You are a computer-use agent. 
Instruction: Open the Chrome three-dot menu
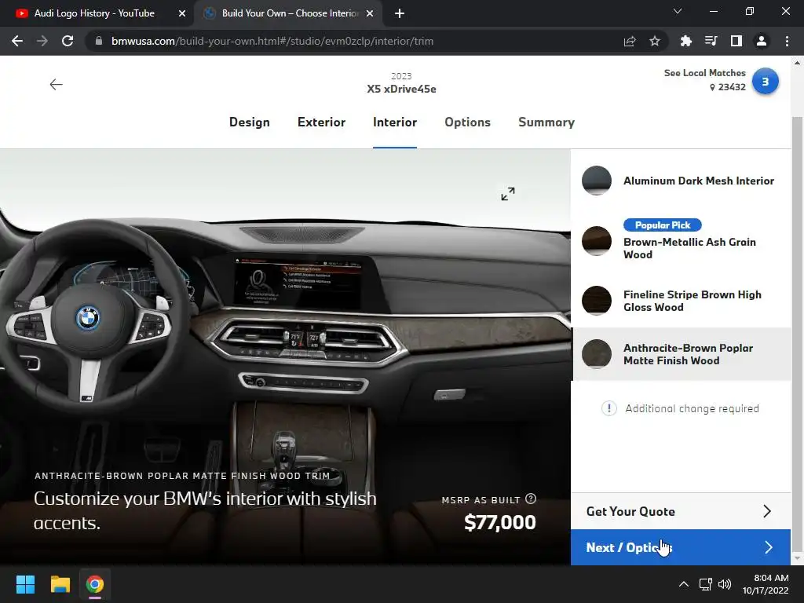click(x=787, y=41)
